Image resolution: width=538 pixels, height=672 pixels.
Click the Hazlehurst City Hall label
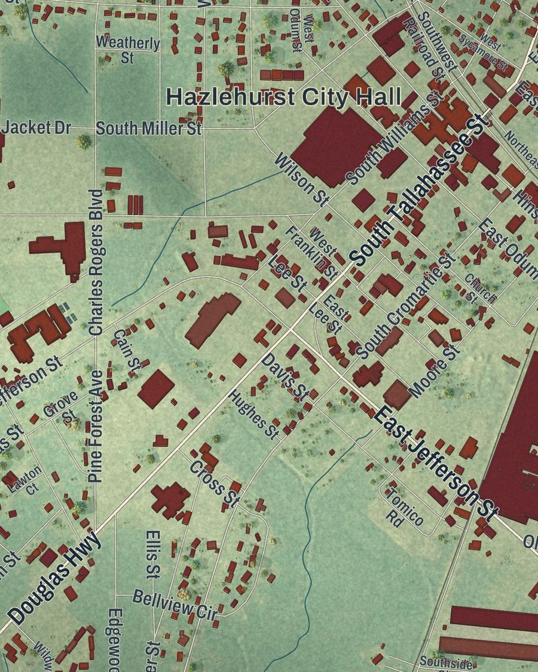(x=283, y=97)
